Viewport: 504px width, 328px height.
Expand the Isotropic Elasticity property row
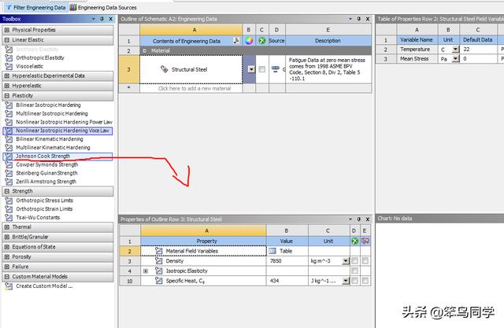[146, 271]
